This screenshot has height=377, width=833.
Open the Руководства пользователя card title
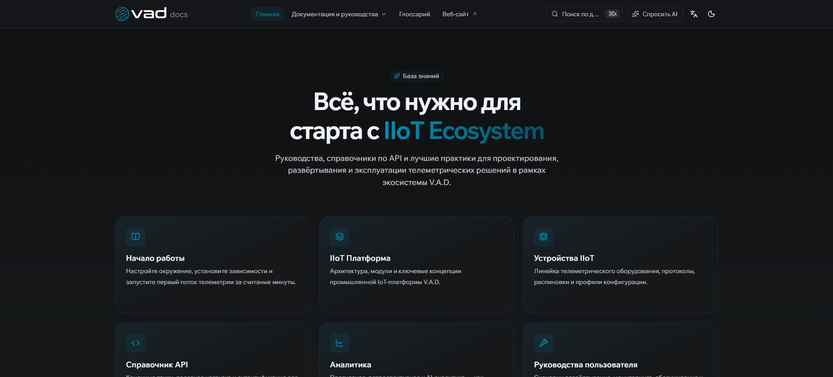pos(585,365)
